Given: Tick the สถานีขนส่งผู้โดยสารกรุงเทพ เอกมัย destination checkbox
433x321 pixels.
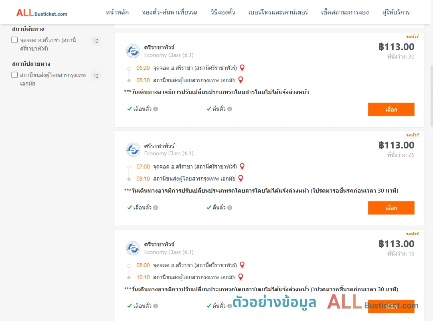Looking at the screenshot, I should pyautogui.click(x=15, y=75).
